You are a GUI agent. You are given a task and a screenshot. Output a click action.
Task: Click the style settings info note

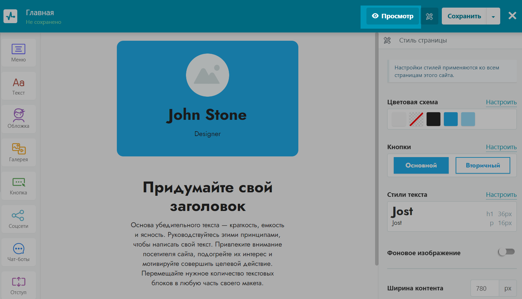coord(452,71)
